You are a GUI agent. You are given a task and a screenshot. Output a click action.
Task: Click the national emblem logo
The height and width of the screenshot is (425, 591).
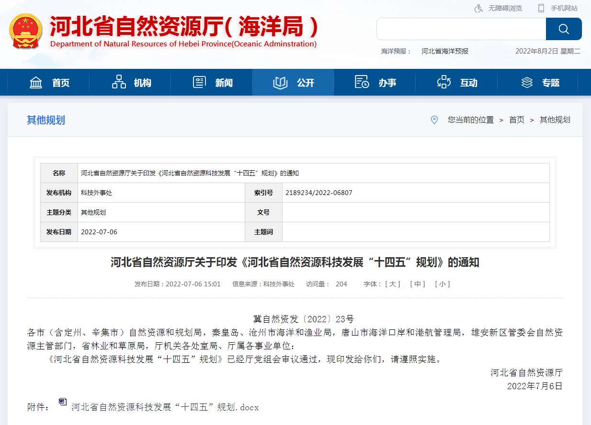26,29
